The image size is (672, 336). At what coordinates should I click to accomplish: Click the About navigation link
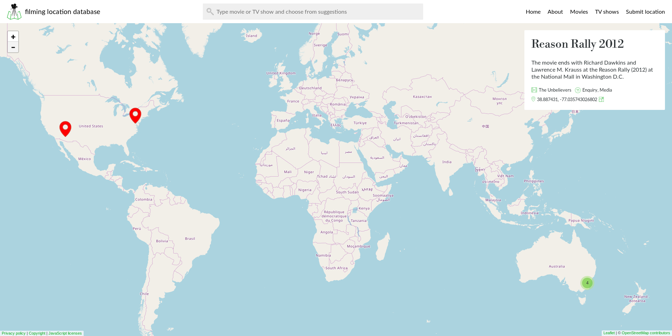(555, 12)
